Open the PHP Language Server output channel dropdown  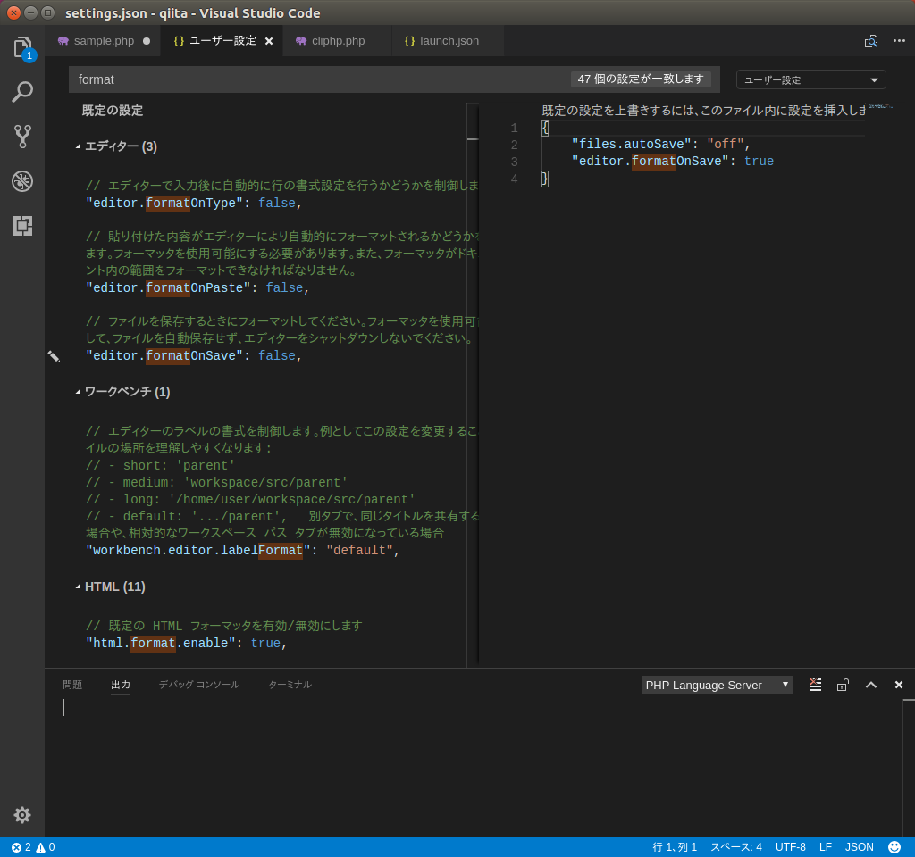(717, 684)
